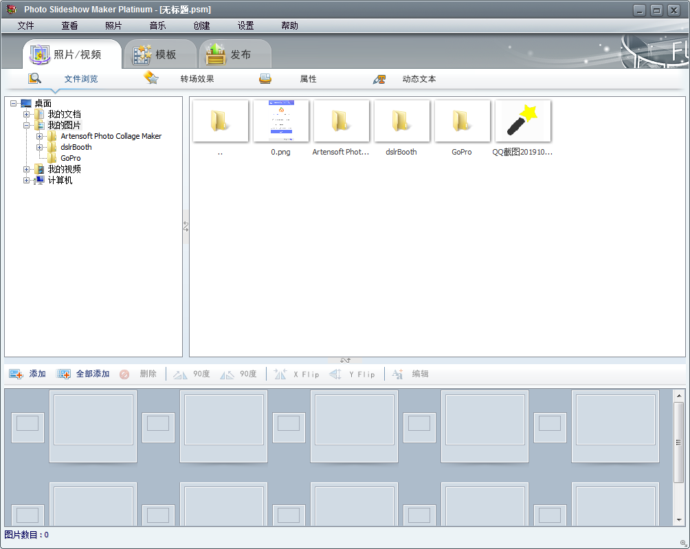Open the 转场效果 section

coord(197,79)
